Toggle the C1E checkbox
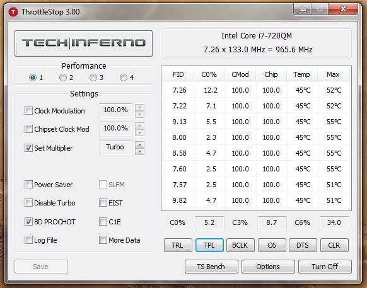Viewport: 367px width, 288px height. click(103, 222)
